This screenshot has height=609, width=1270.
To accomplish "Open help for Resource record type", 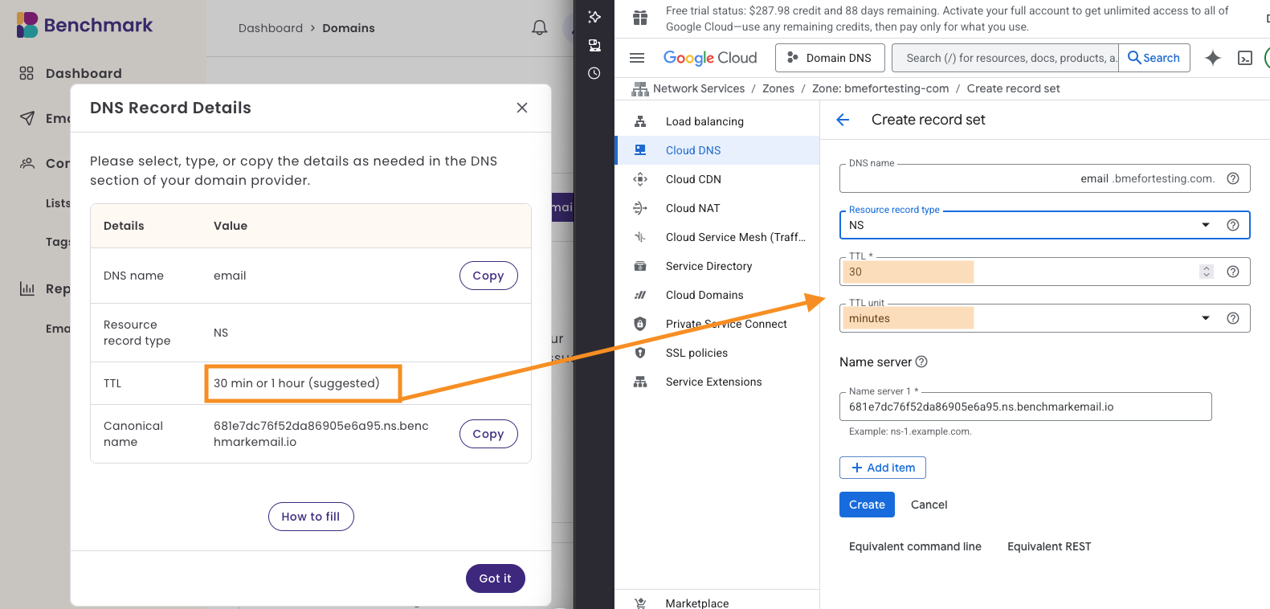I will 1233,225.
